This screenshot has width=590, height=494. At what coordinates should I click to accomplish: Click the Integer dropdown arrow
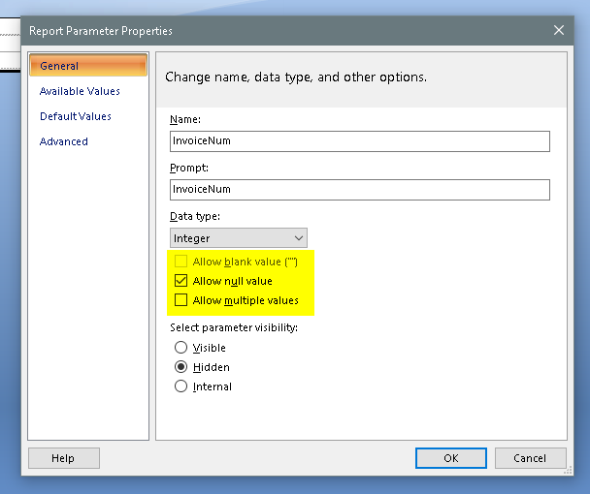click(298, 238)
